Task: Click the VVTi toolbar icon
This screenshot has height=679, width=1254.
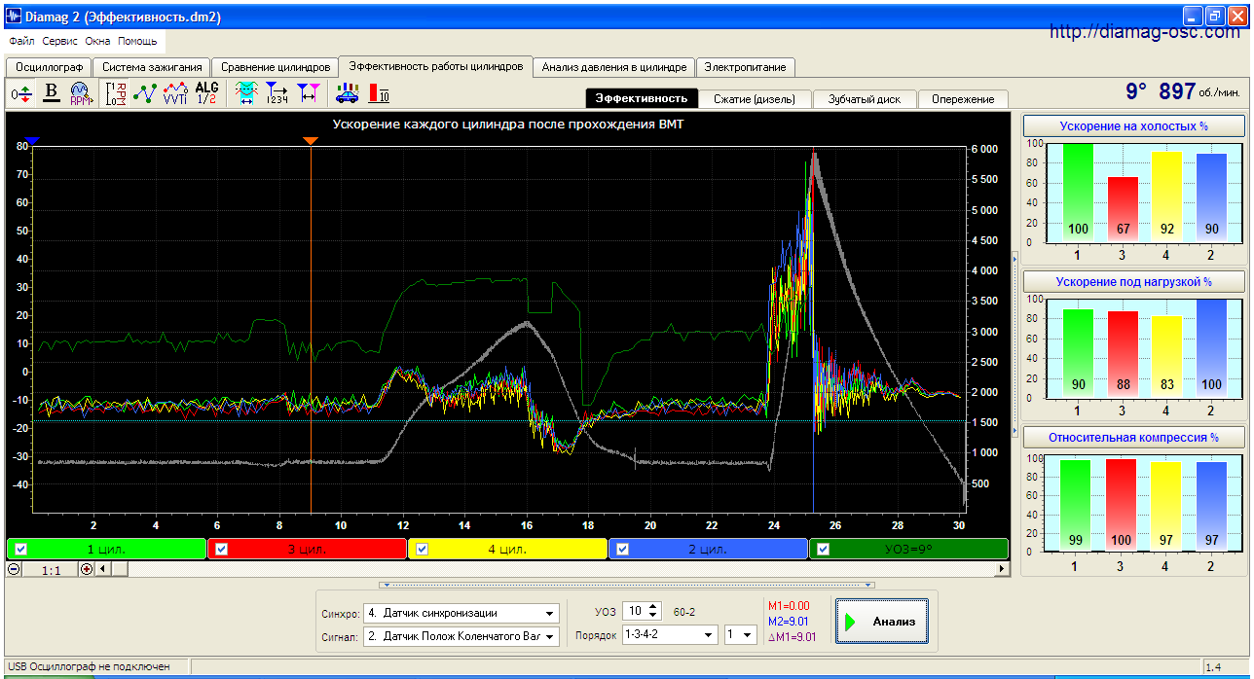Action: click(x=175, y=93)
